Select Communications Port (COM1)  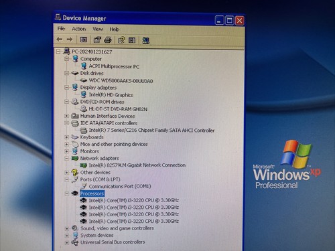pos(120,186)
